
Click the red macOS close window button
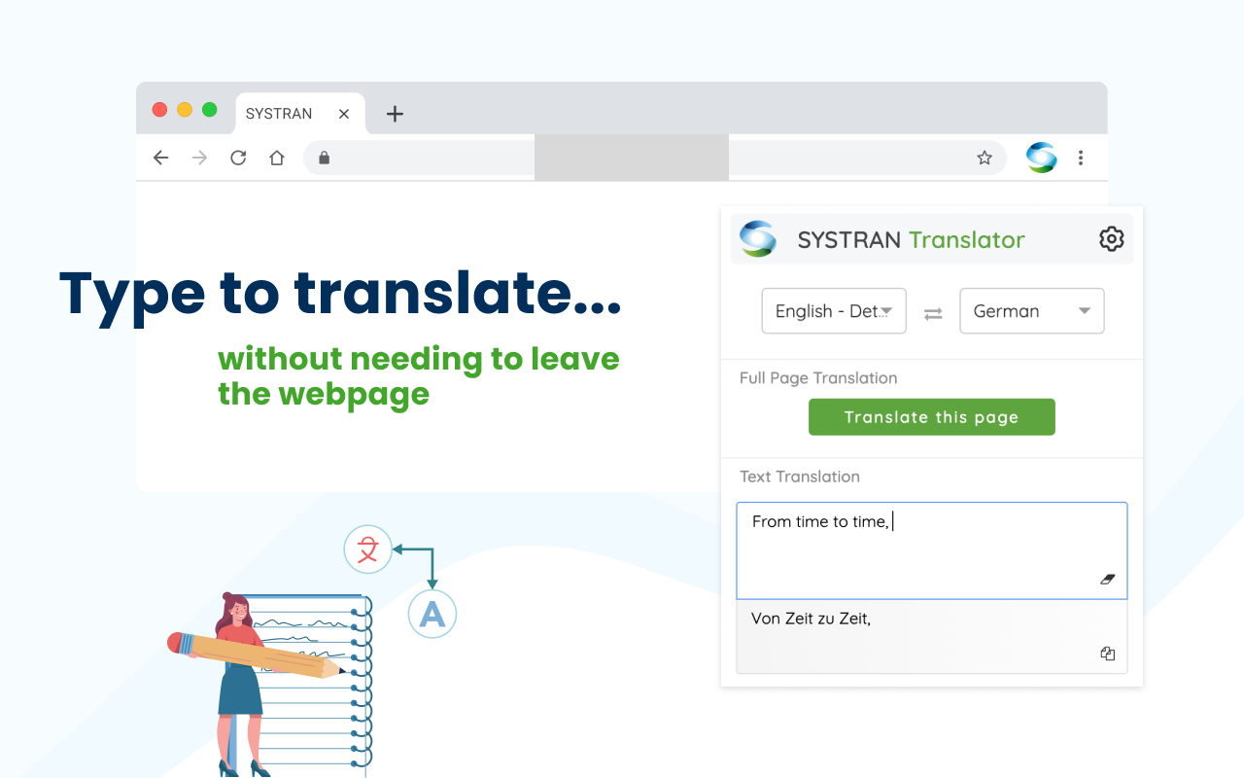(160, 110)
